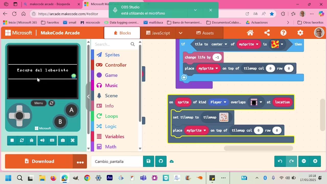327x184 pixels.
Task: Click the Share project icon
Action: (267, 33)
